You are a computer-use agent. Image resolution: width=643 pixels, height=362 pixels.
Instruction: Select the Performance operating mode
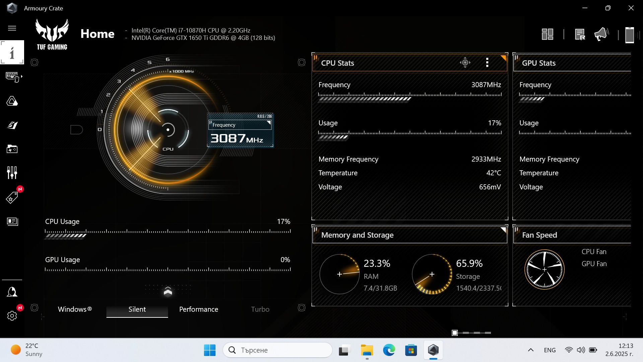pyautogui.click(x=199, y=309)
